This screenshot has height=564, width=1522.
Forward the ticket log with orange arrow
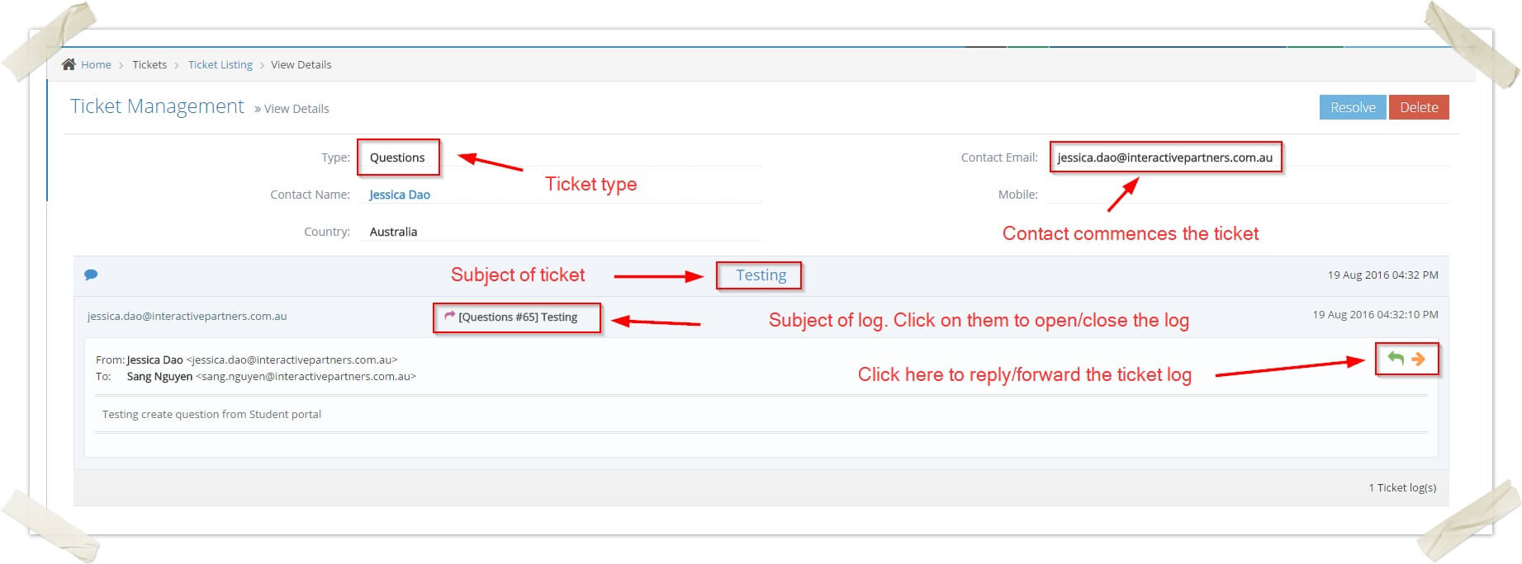pyautogui.click(x=1419, y=359)
